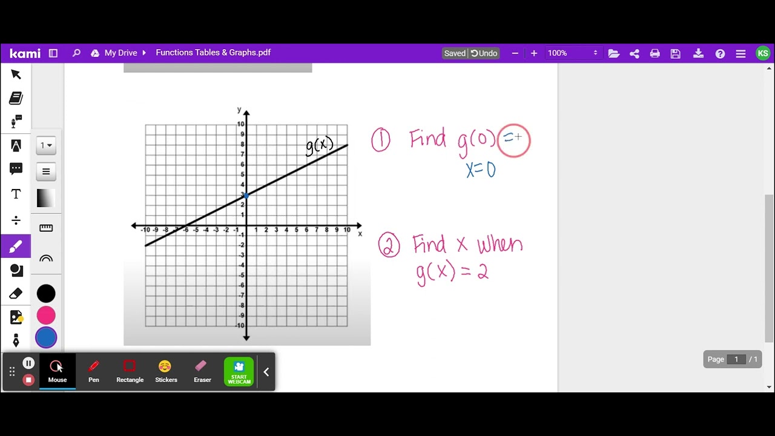Collapse recorder toolbar with left chevron
The height and width of the screenshot is (436, 775).
pos(266,372)
